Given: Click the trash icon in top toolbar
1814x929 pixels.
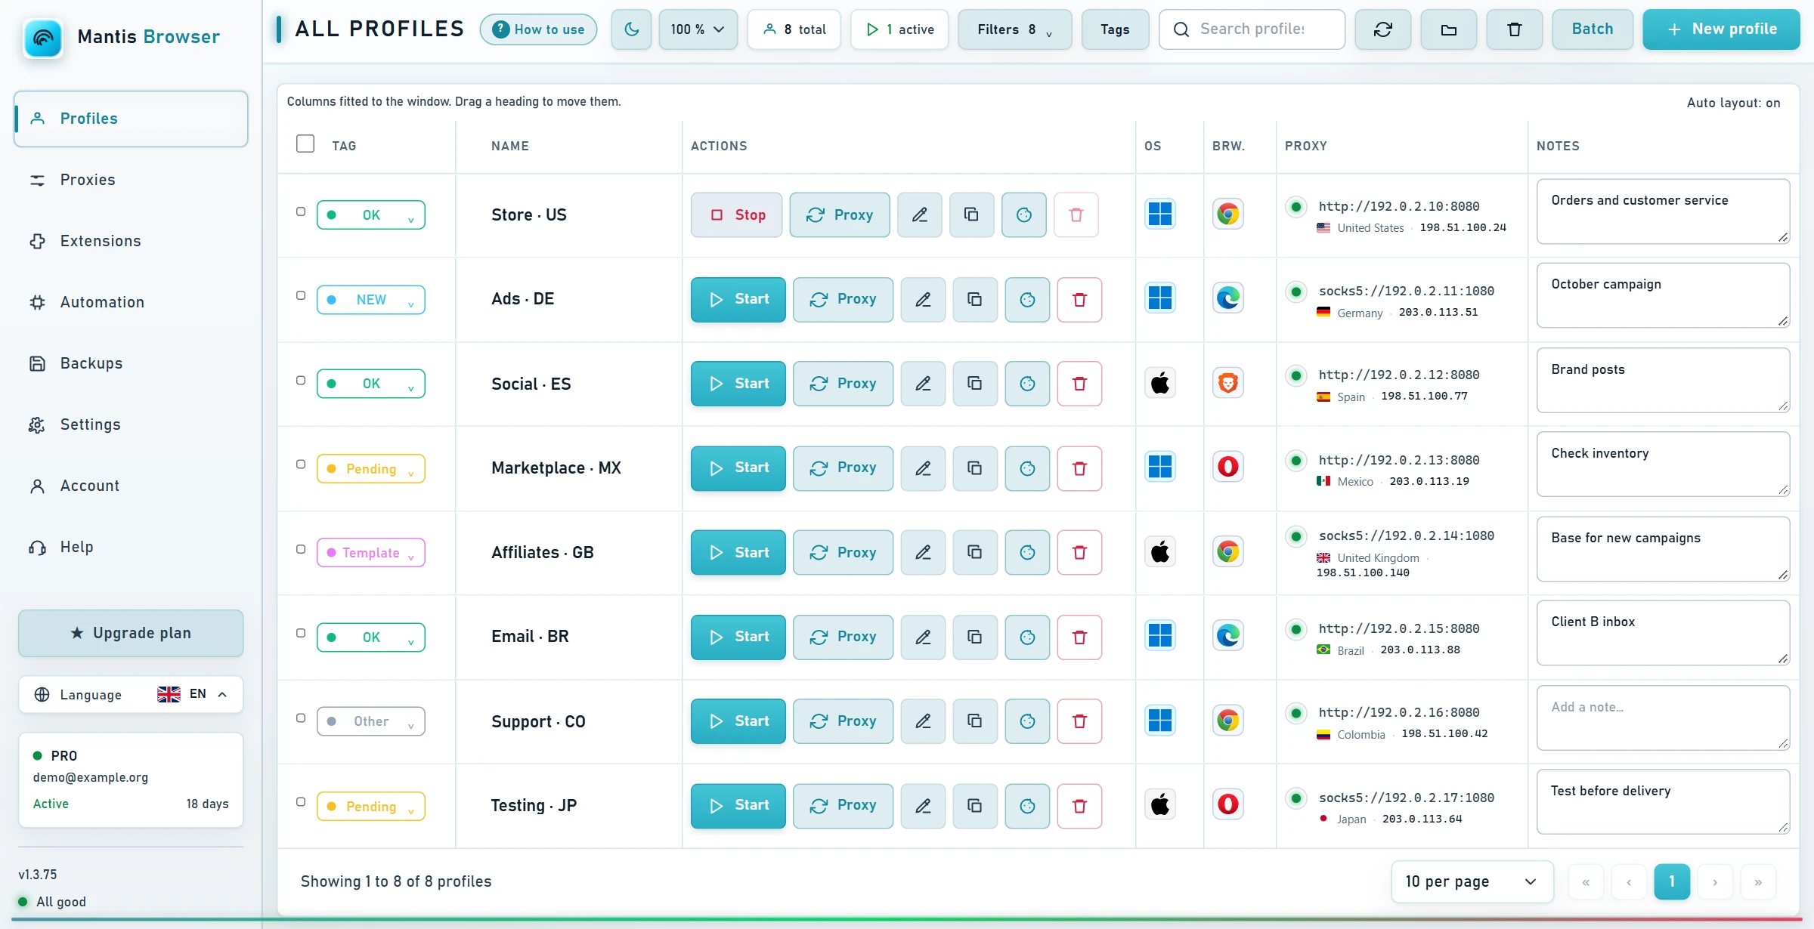Looking at the screenshot, I should pos(1514,29).
